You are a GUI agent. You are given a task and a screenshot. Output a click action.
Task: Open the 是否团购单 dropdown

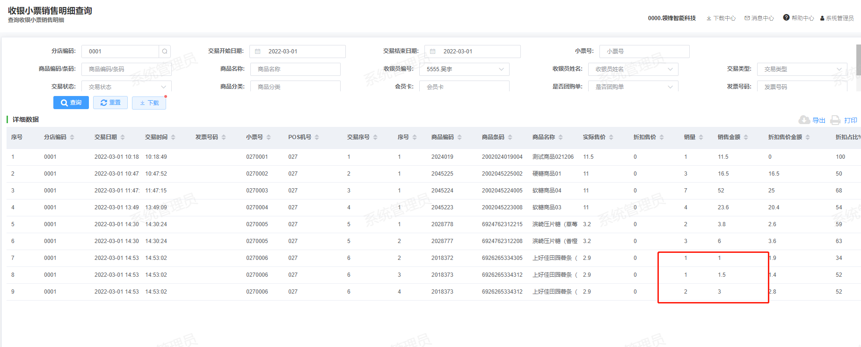[x=670, y=87]
